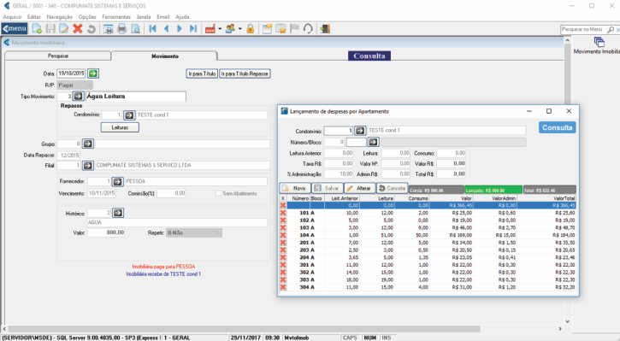Click the Leituras button

click(x=120, y=127)
